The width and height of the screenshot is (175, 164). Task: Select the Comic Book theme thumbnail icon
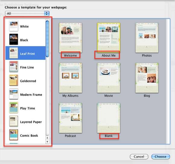click(14, 135)
